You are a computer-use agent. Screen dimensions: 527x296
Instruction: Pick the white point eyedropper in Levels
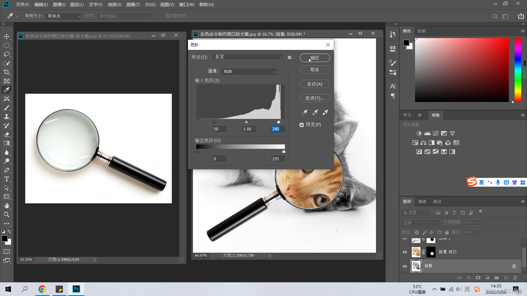pos(325,112)
